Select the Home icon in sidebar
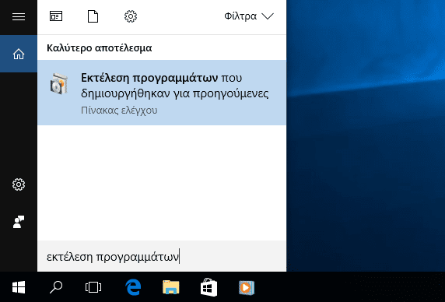Image resolution: width=445 pixels, height=302 pixels. (x=19, y=54)
